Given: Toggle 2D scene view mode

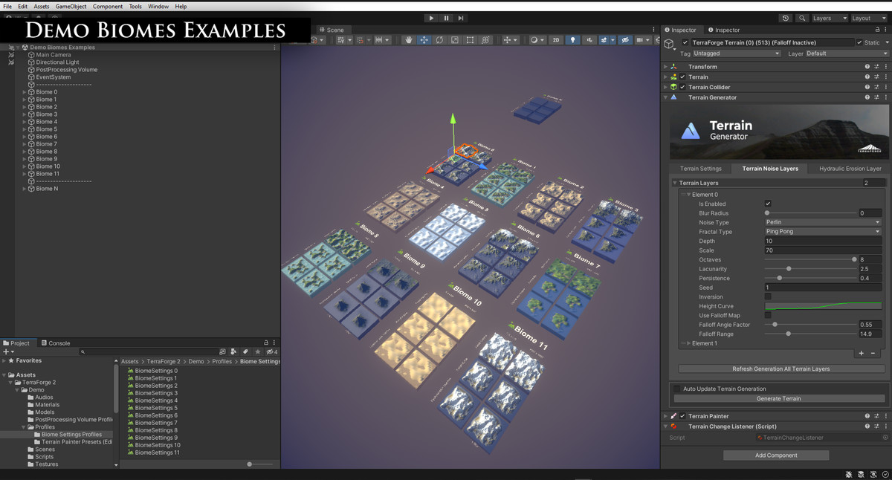Looking at the screenshot, I should pyautogui.click(x=555, y=40).
